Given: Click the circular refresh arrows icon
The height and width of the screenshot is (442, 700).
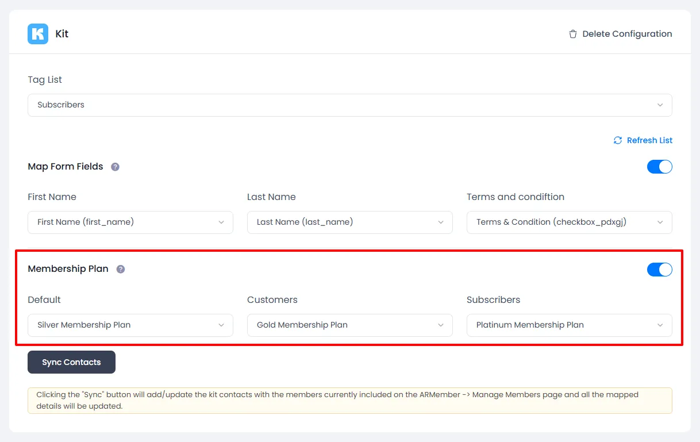Looking at the screenshot, I should [618, 140].
